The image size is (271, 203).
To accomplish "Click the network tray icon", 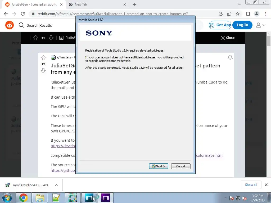I will pos(238,198).
